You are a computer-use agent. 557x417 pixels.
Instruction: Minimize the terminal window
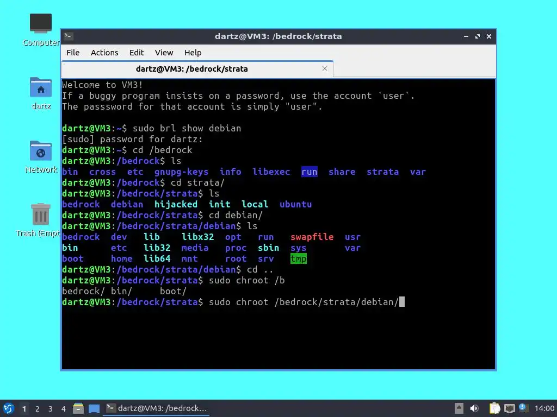[466, 36]
